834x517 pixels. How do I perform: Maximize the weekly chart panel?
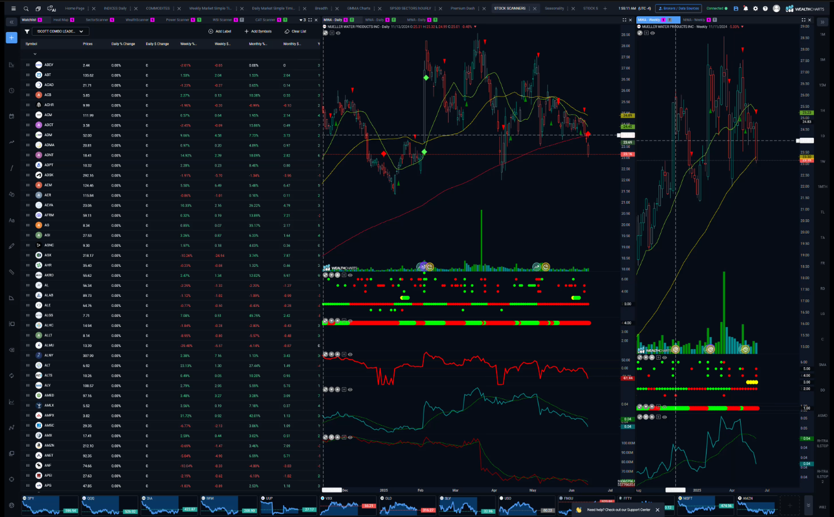point(803,20)
